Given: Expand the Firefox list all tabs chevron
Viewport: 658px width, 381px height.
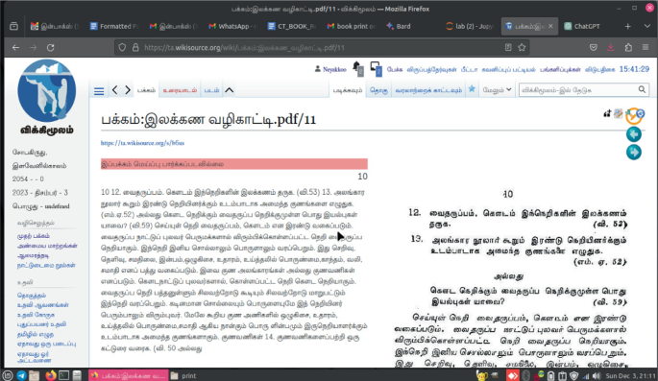Looking at the screenshot, I should point(647,26).
